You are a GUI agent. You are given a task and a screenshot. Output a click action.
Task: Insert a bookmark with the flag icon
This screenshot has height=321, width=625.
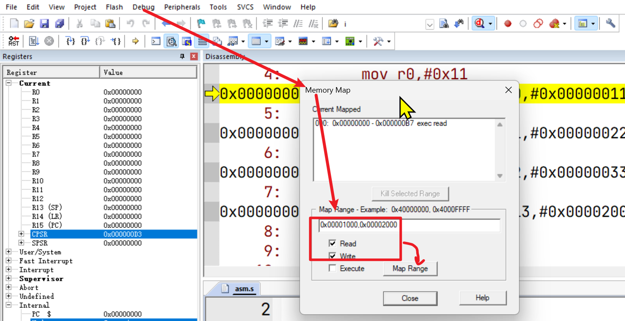[x=201, y=24]
